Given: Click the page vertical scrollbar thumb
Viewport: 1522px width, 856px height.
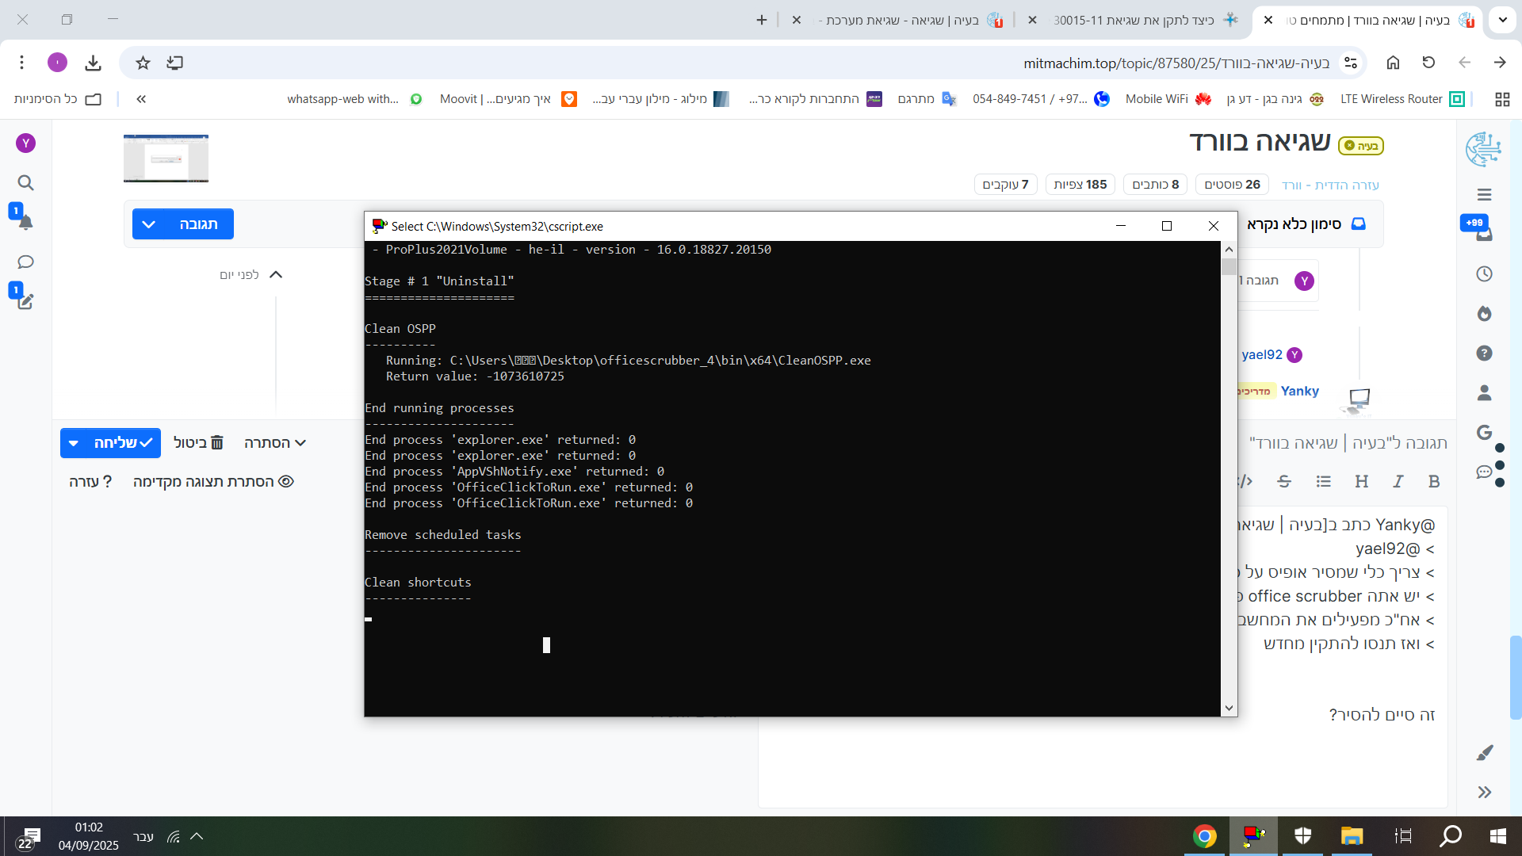Looking at the screenshot, I should [1515, 678].
